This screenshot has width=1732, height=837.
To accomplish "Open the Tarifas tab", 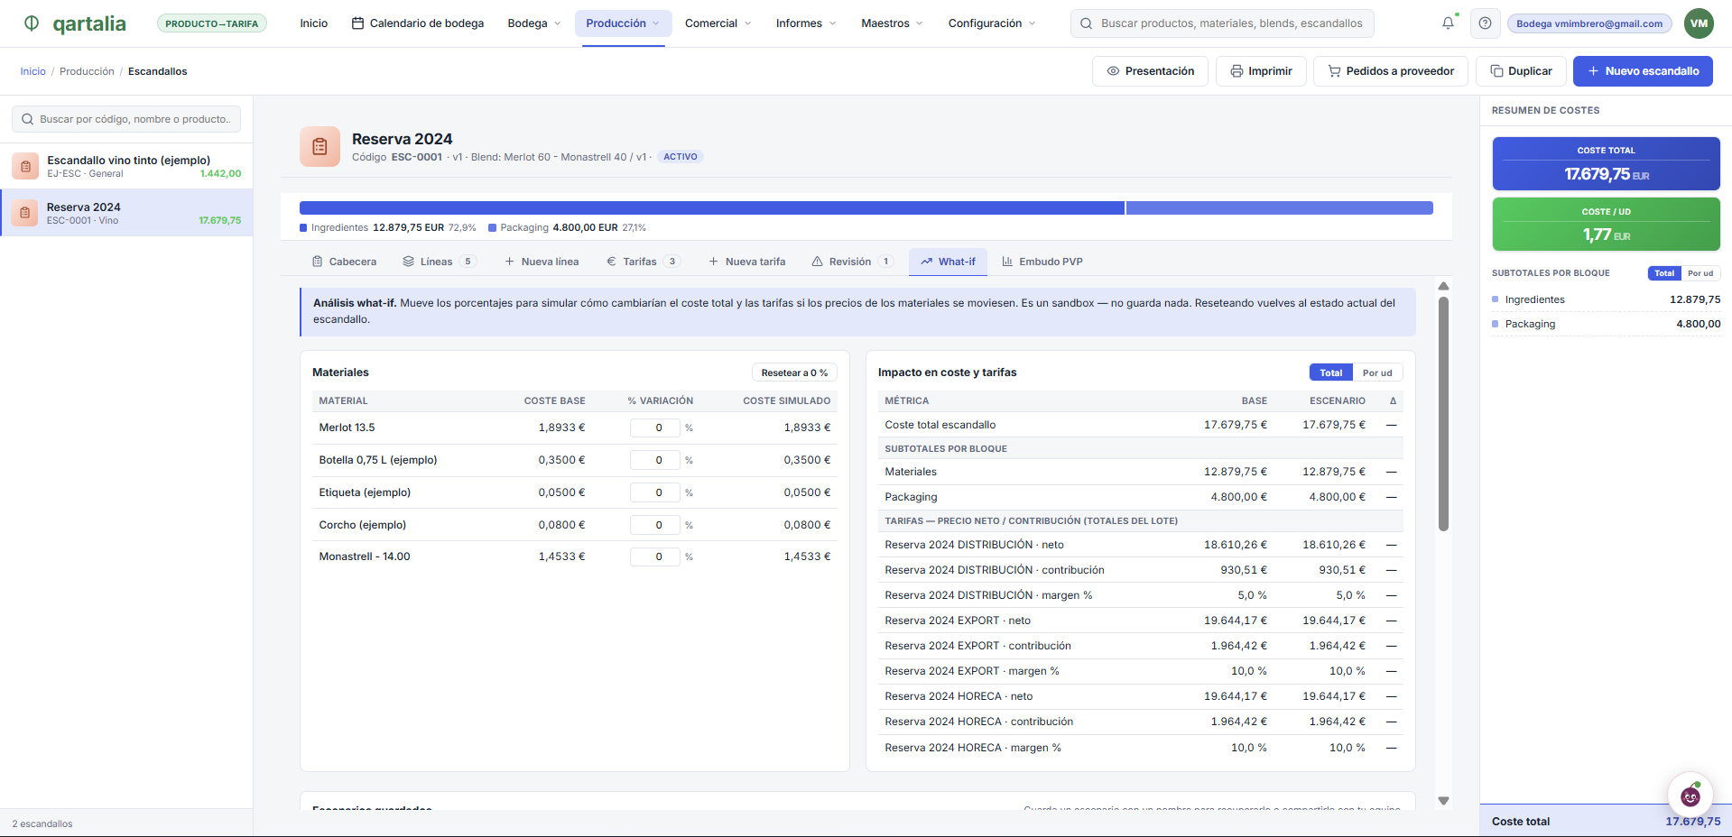I will tap(643, 262).
